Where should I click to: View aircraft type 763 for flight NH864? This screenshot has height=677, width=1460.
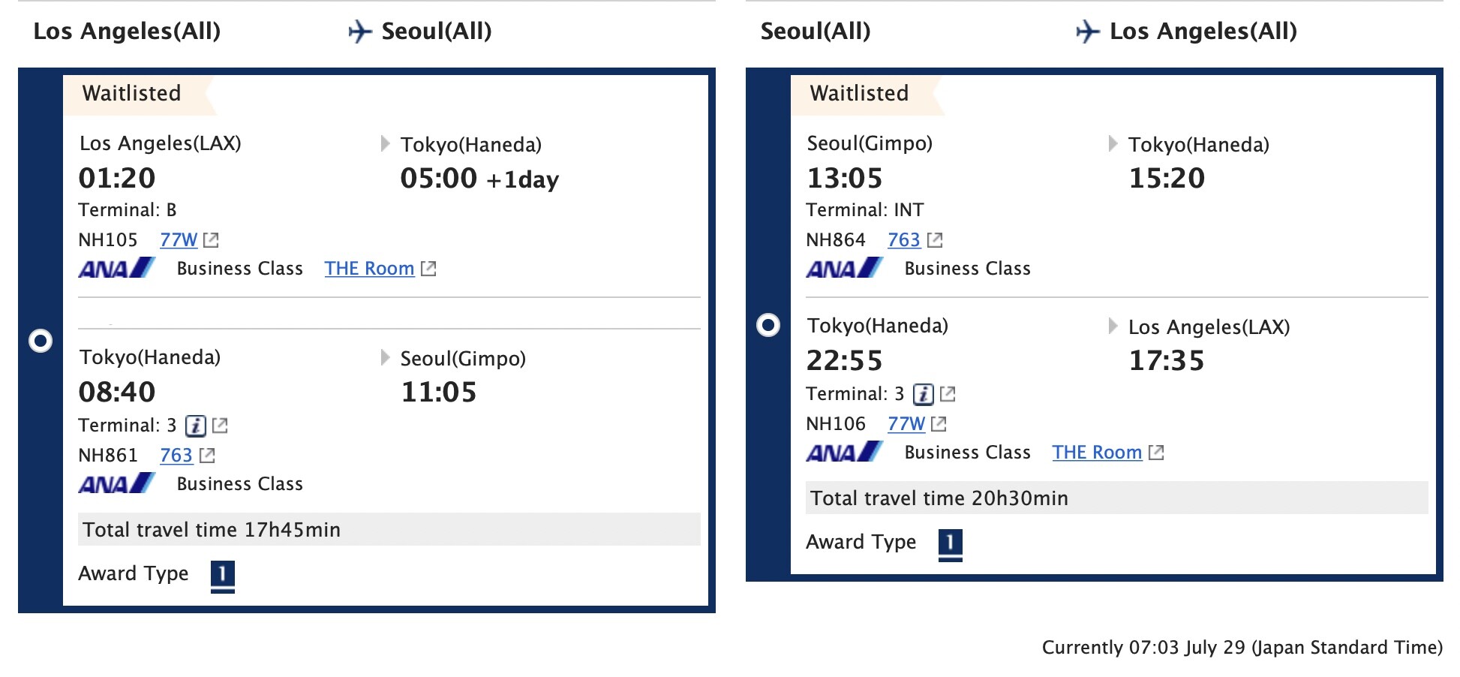(905, 239)
